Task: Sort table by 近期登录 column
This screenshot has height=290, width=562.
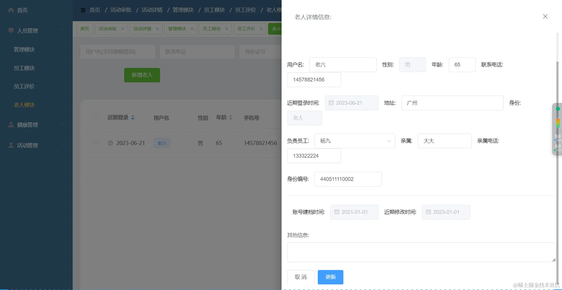Action: (133, 118)
